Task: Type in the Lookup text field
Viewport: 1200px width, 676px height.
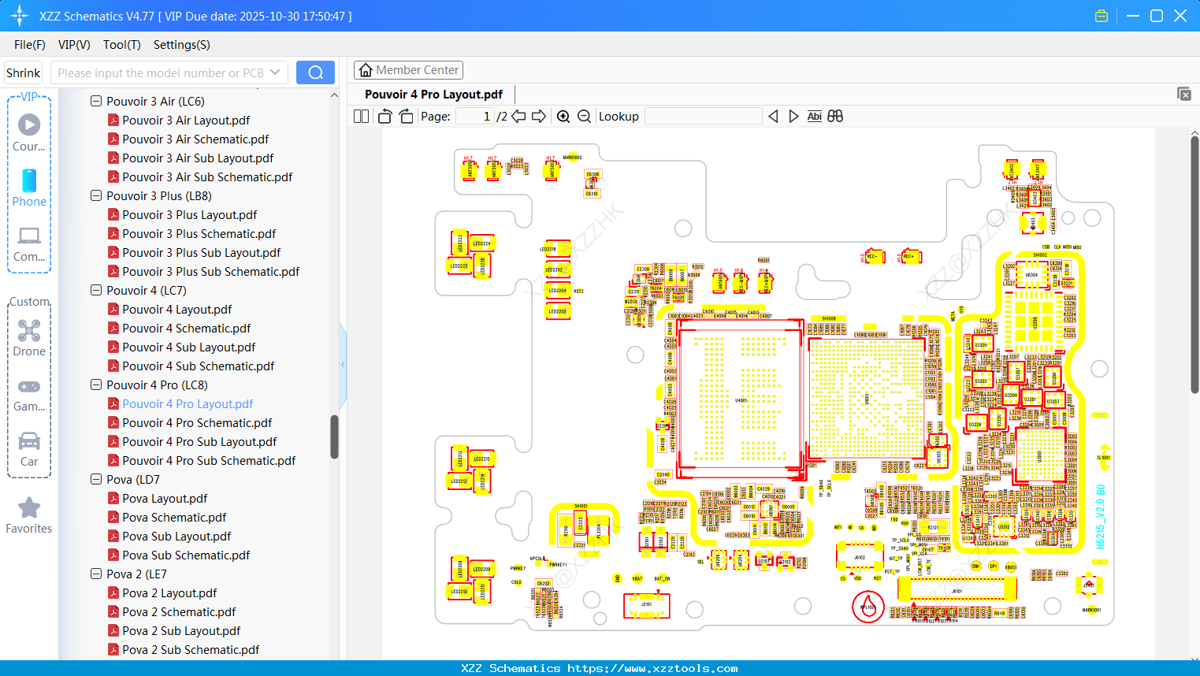Action: click(704, 116)
